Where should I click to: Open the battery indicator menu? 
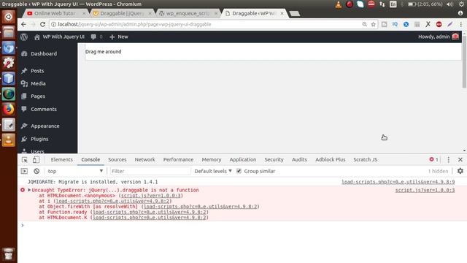(x=425, y=4)
